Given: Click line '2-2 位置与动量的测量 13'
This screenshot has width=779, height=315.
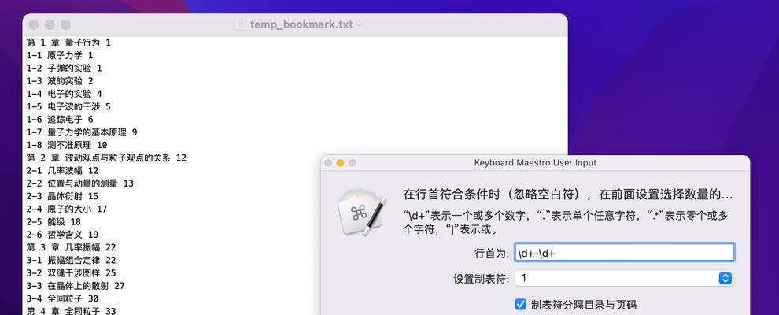Looking at the screenshot, I should click(x=80, y=183).
